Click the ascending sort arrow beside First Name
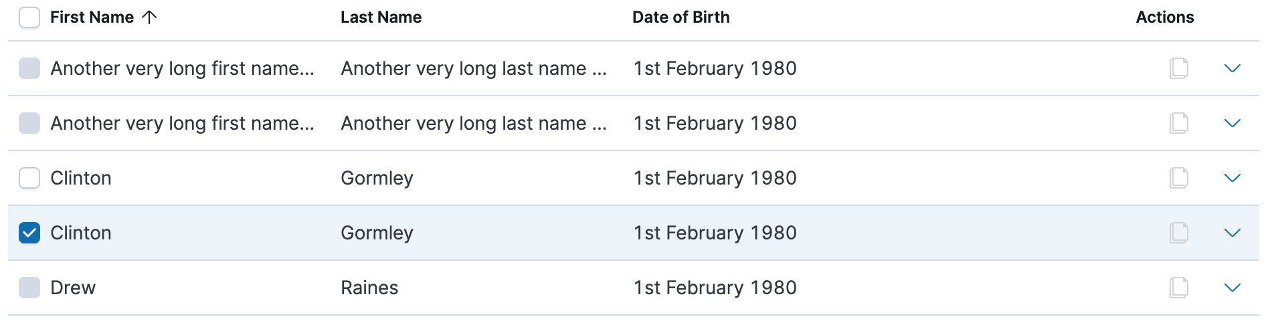 pyautogui.click(x=150, y=17)
